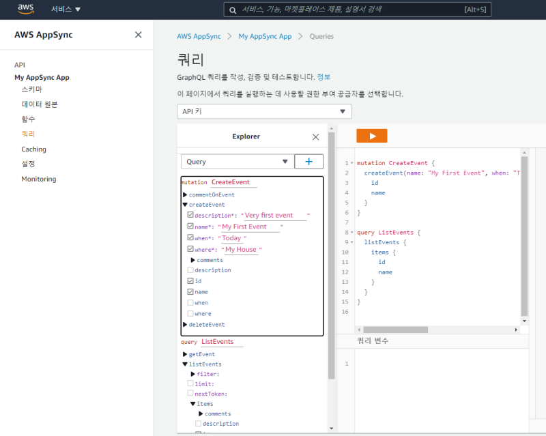The image size is (546, 436).
Task: Edit the CreateEvent mutation name
Action: [233, 182]
